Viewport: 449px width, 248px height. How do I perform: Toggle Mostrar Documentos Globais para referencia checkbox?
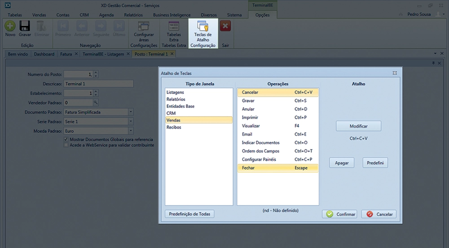coord(66,140)
